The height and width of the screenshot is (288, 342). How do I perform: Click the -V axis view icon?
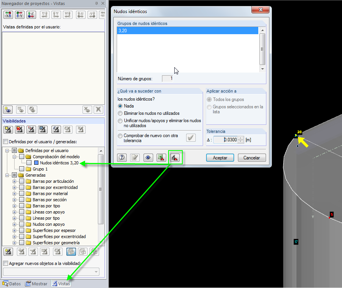pyautogui.click(x=92, y=15)
